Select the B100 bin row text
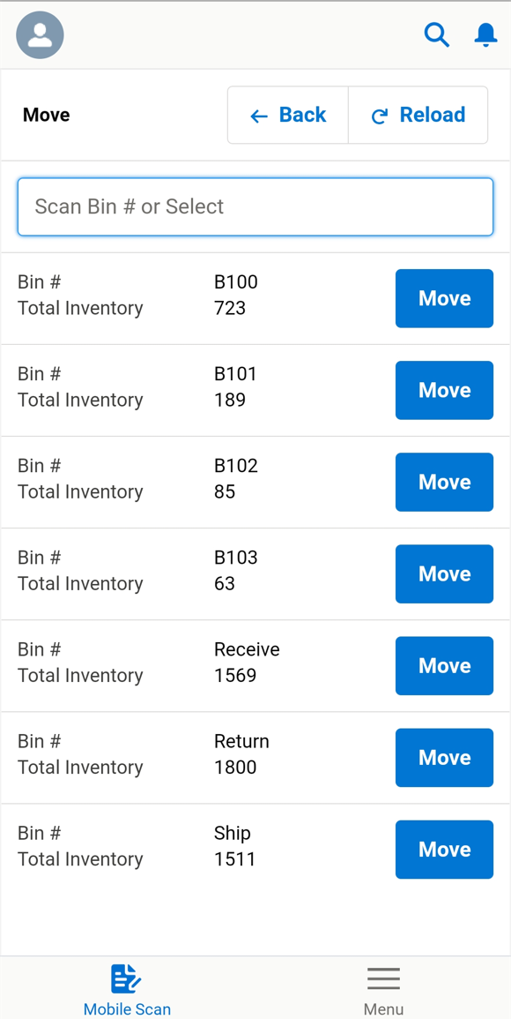The height and width of the screenshot is (1019, 511). [x=236, y=282]
